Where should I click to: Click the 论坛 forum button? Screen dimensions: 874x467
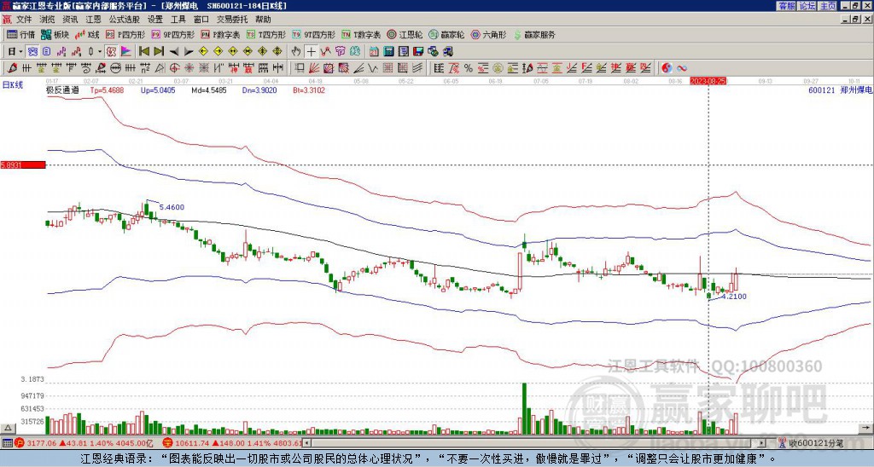[807, 6]
